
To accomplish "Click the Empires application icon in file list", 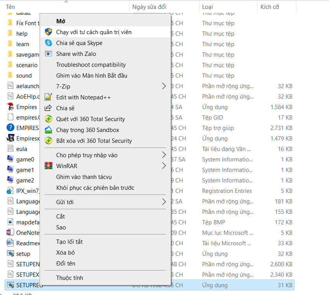I will tap(10, 107).
